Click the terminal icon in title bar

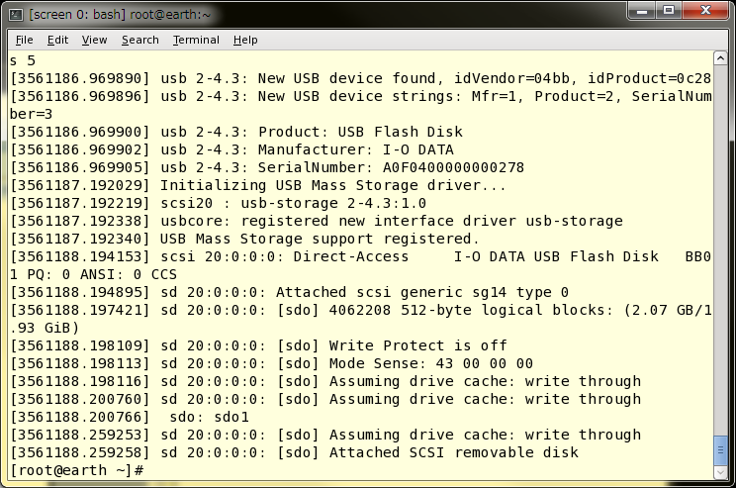coord(16,15)
